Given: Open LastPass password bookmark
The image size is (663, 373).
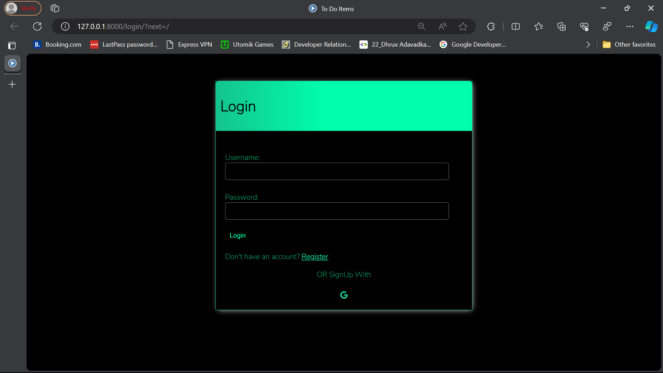Looking at the screenshot, I should click(124, 45).
